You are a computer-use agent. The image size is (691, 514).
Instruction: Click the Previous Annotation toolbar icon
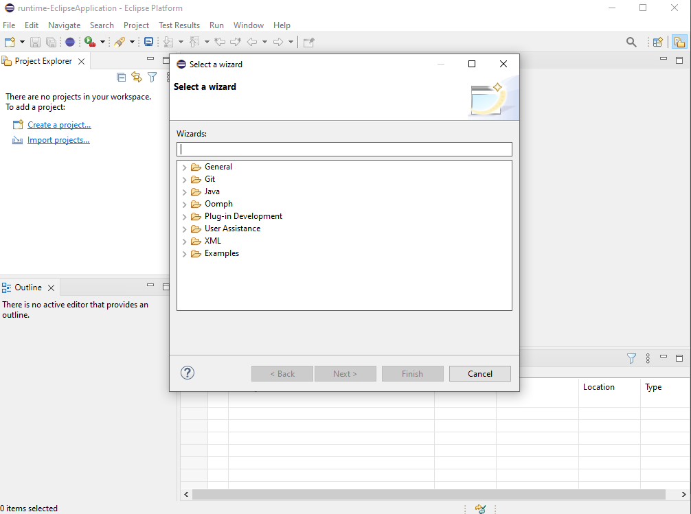pos(194,42)
